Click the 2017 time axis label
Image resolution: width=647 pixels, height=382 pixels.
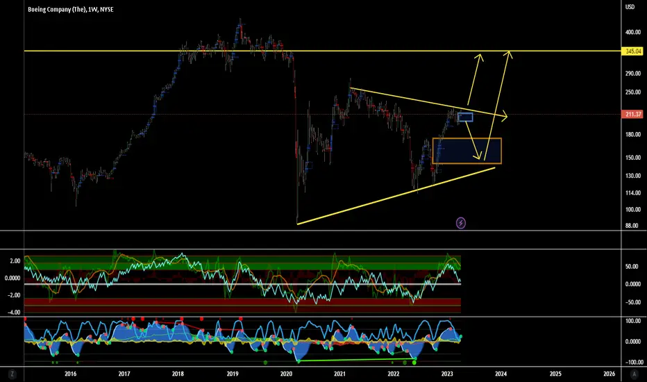[x=124, y=374]
